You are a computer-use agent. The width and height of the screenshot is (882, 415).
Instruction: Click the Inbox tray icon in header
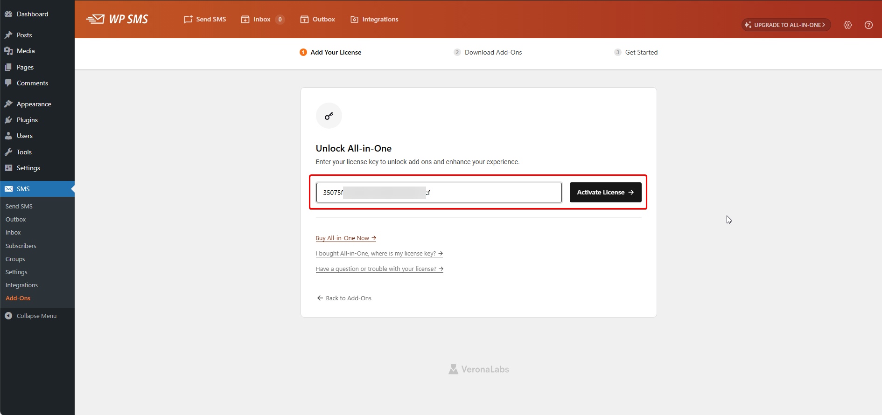pyautogui.click(x=245, y=19)
